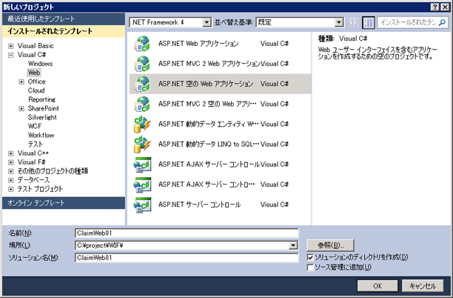
Task: Expand その他のプロジェクトの種類 node
Action: pyautogui.click(x=10, y=171)
